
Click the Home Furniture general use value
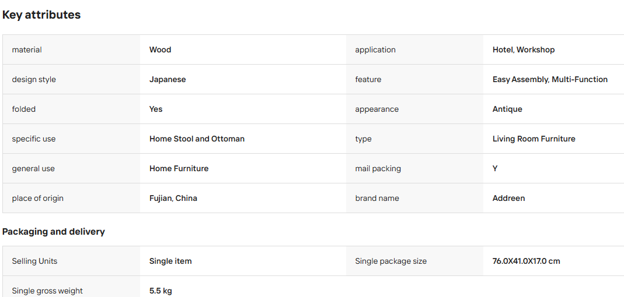[179, 168]
